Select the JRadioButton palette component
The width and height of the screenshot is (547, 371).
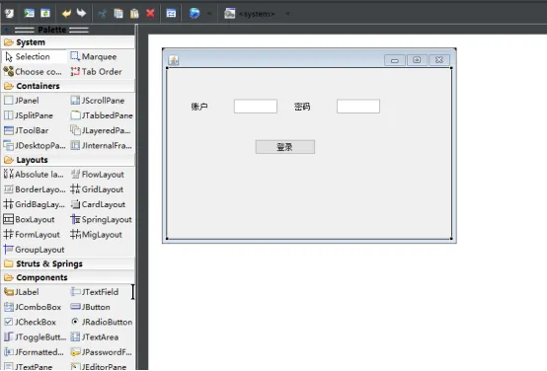tap(102, 322)
